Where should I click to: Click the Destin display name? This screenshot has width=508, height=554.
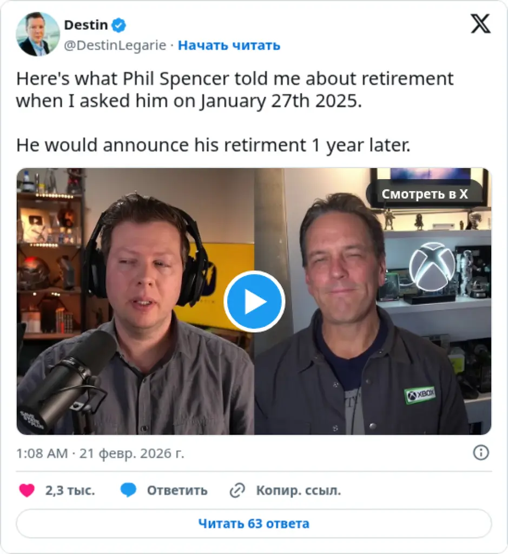86,25
